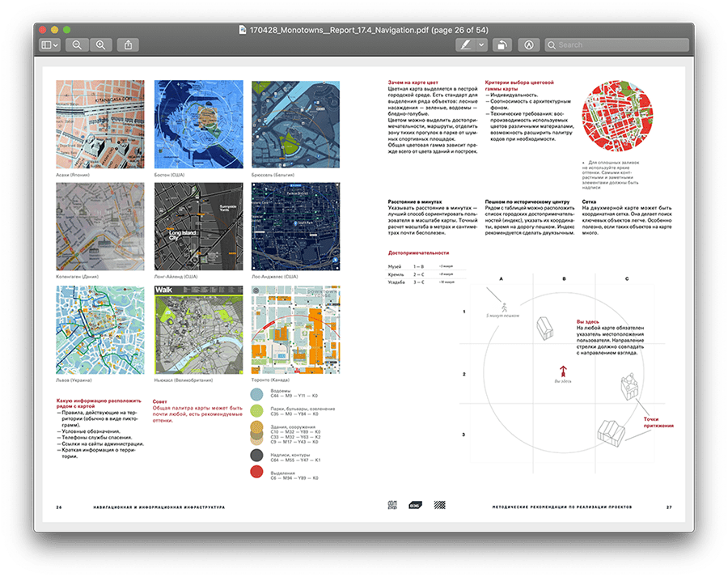Image resolution: width=728 pixels, height=577 pixels.
Task: Rotate the page with the rotate icon
Action: pos(502,45)
